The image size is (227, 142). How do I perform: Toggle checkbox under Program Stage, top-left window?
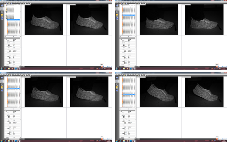pos(13,48)
